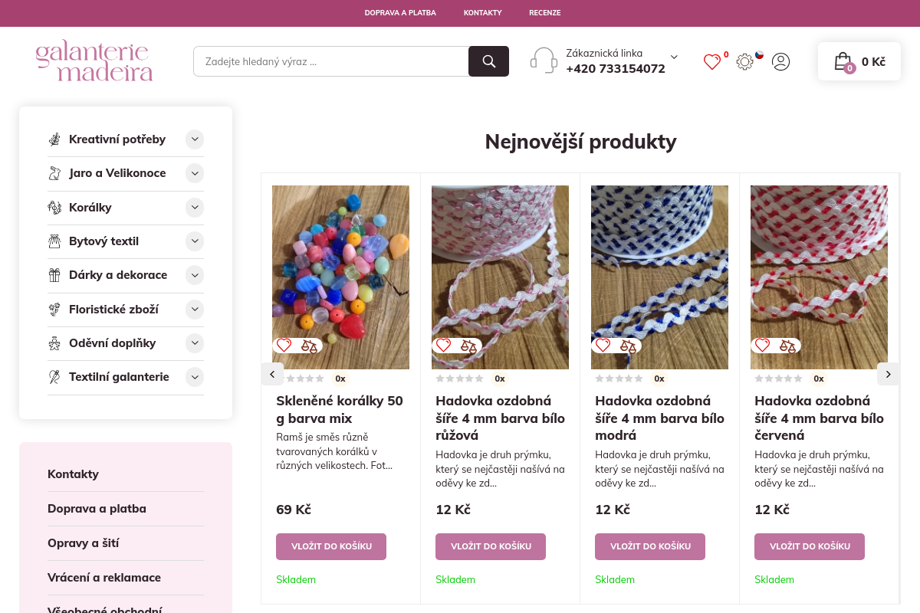Favorite Skleněné korálky 50 g product
This screenshot has width=920, height=613.
point(284,346)
